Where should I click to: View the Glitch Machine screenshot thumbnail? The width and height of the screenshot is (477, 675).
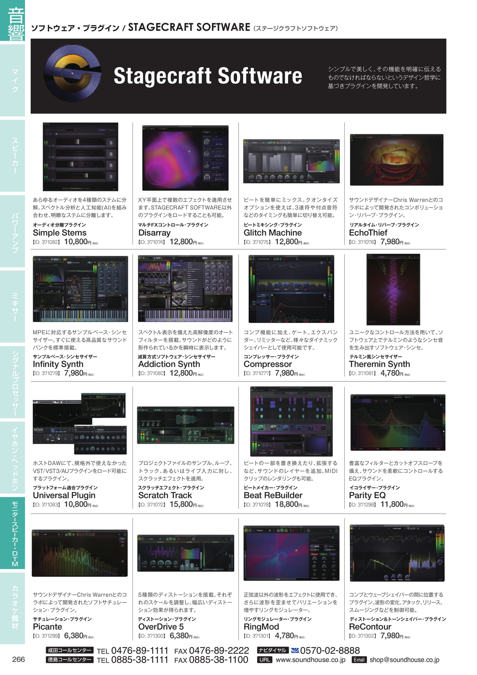click(x=291, y=161)
